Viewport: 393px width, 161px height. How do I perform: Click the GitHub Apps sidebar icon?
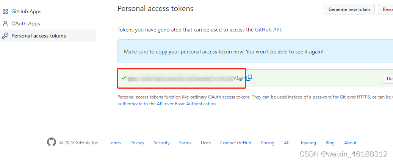click(5, 12)
